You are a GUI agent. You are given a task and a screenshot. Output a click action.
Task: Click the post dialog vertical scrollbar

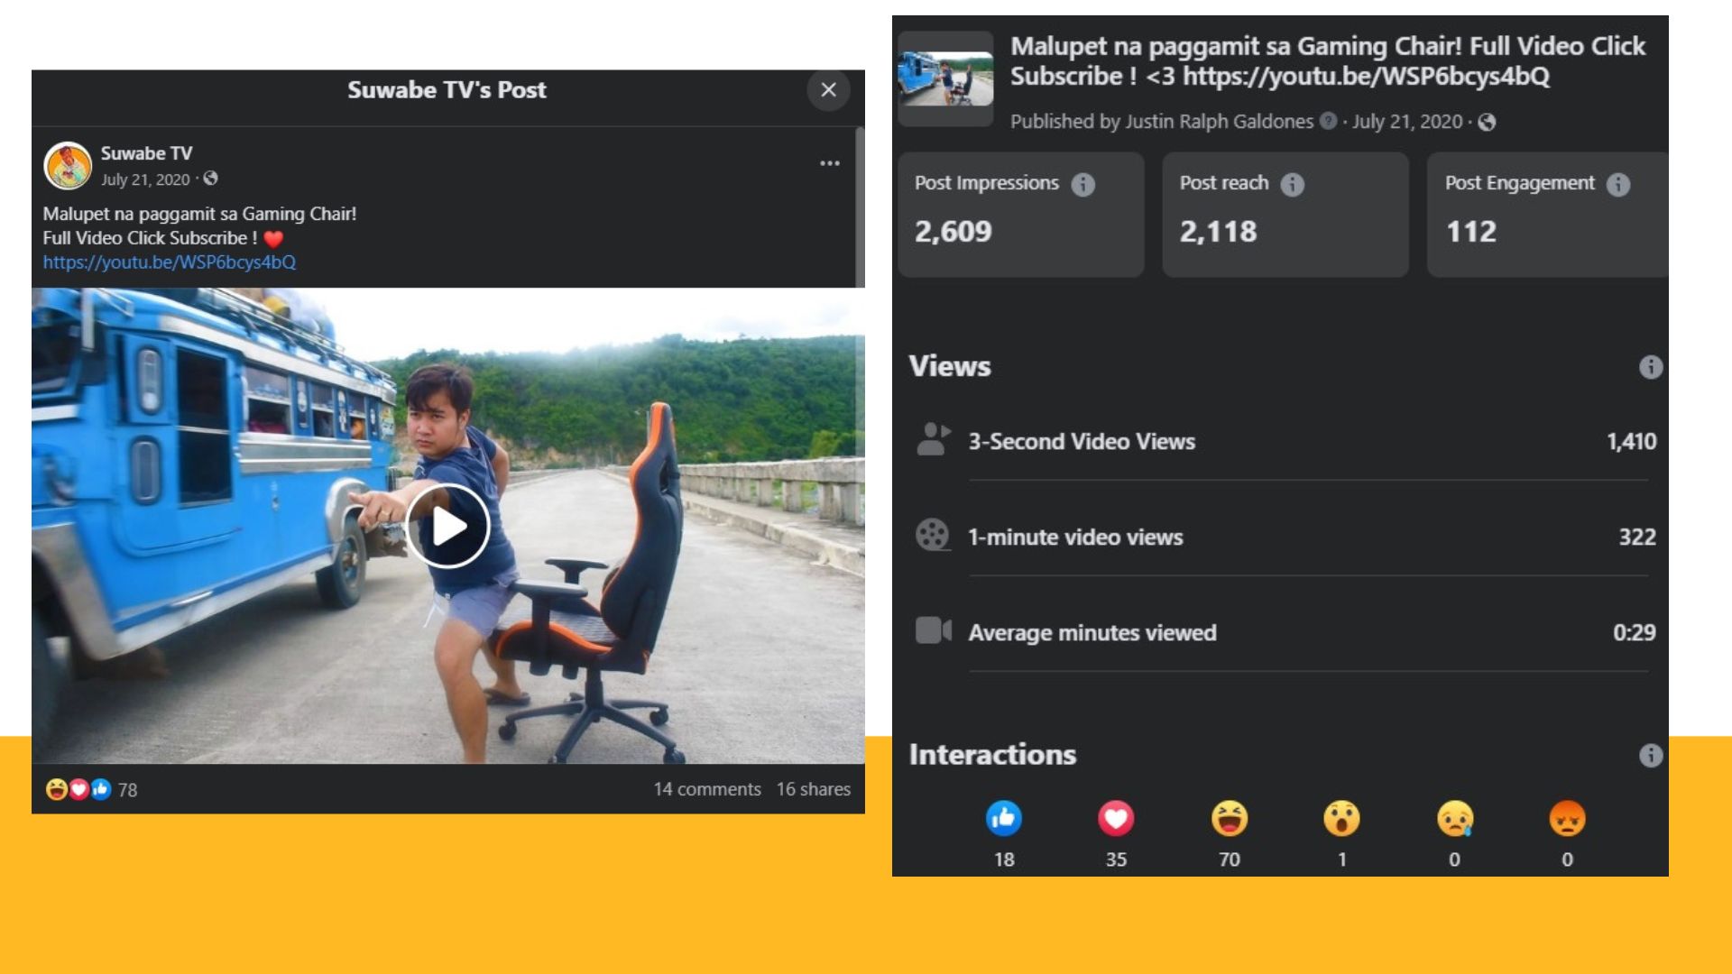[x=860, y=207]
